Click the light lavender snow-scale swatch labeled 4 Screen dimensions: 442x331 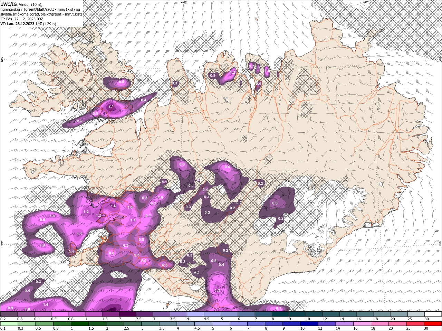click(196, 314)
